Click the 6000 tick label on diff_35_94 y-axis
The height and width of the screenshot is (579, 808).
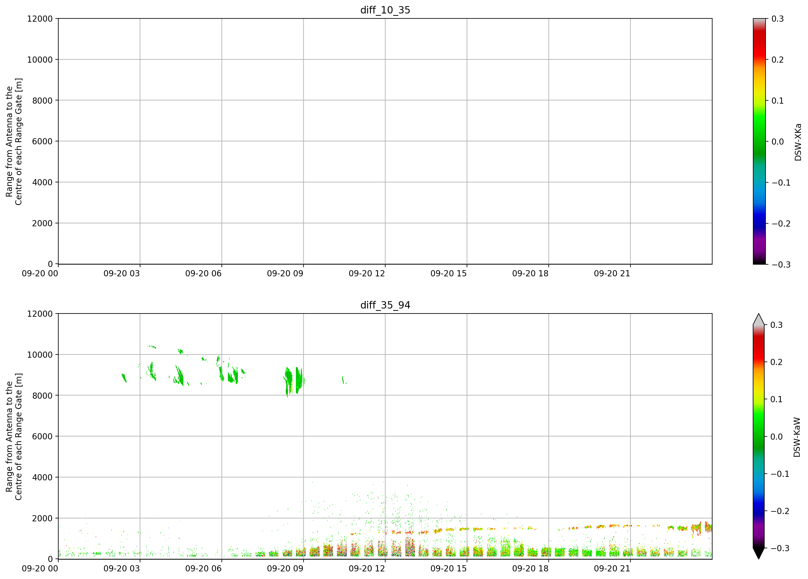click(42, 436)
